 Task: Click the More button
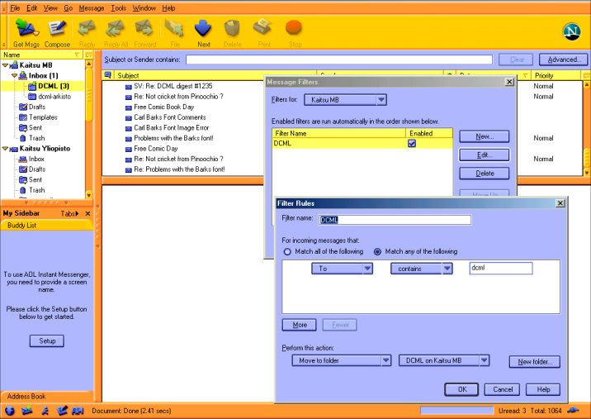(x=300, y=325)
